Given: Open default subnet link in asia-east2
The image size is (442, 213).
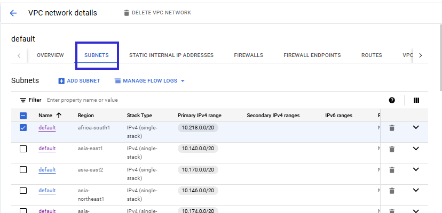Looking at the screenshot, I should point(47,170).
